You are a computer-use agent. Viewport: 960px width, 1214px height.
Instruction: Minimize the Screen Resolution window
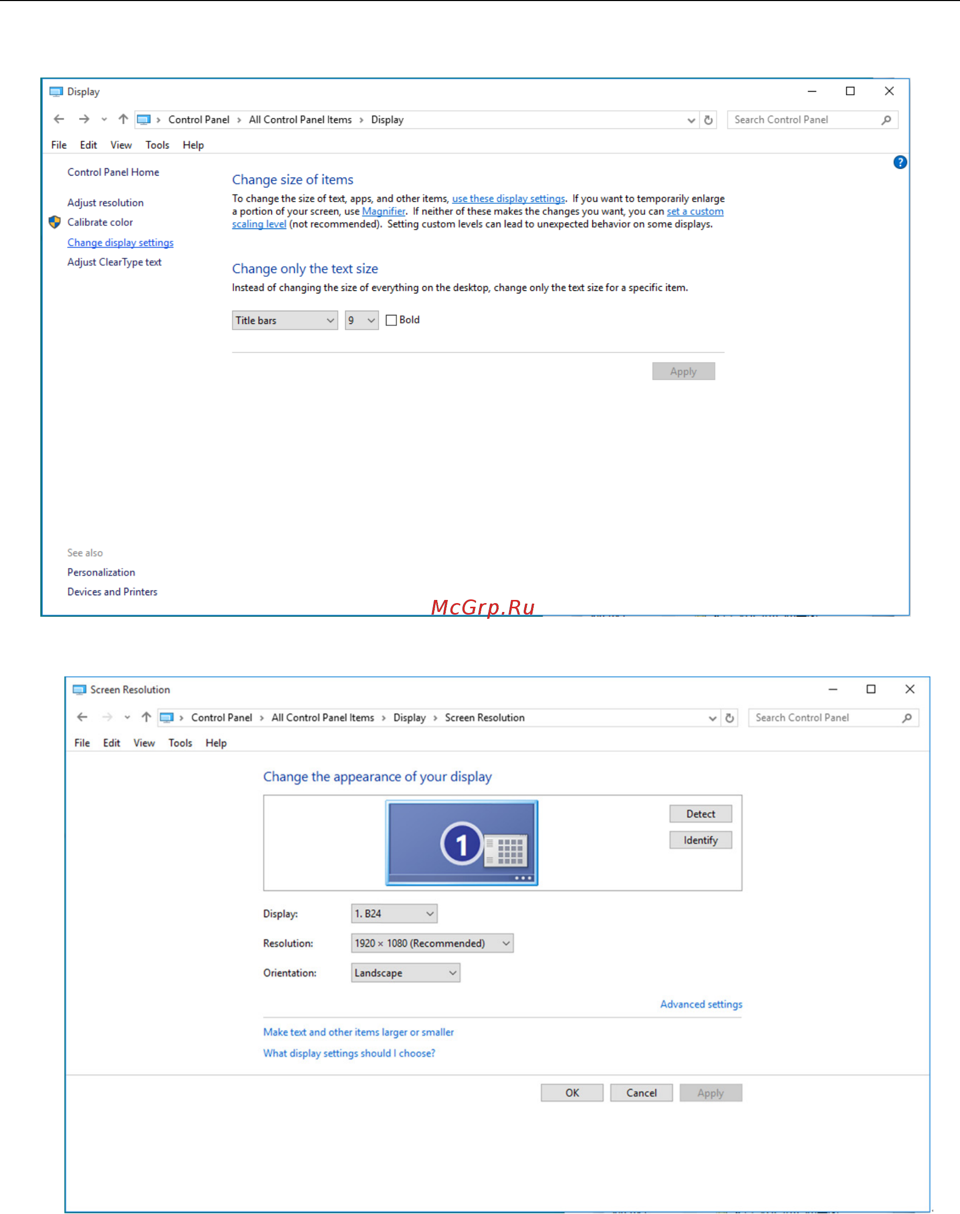pos(833,690)
